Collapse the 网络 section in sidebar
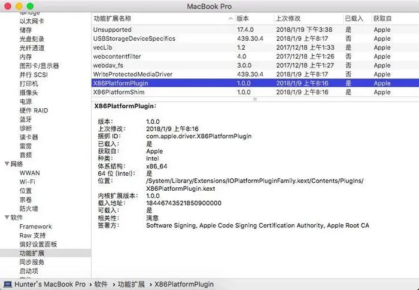This screenshot has width=419, height=290. pyautogui.click(x=7, y=164)
